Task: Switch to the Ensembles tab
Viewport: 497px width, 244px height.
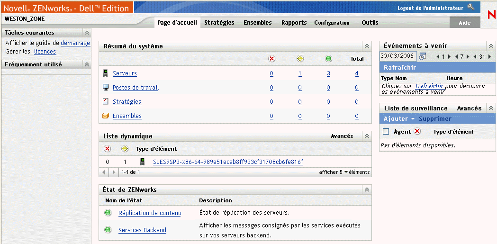Action: (258, 22)
